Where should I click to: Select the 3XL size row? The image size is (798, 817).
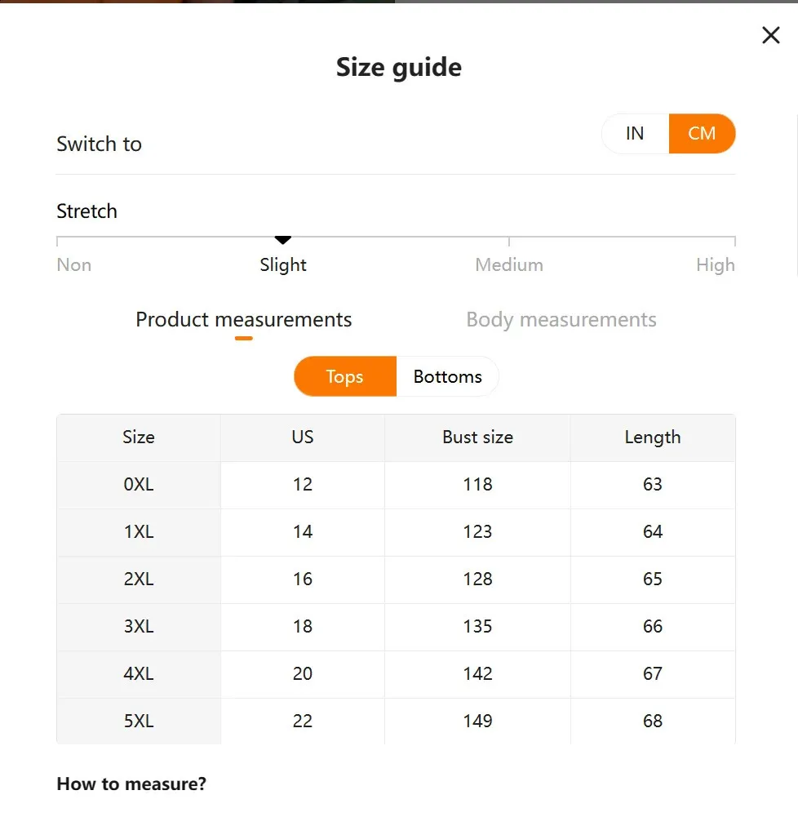pyautogui.click(x=139, y=626)
